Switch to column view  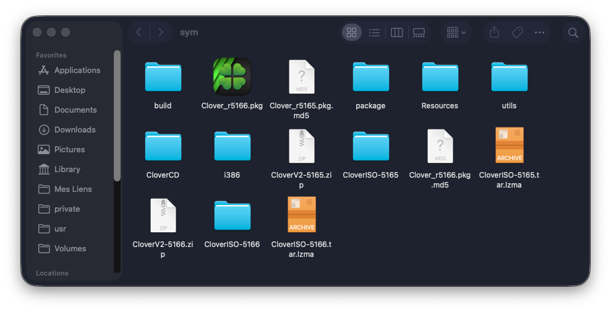(396, 32)
